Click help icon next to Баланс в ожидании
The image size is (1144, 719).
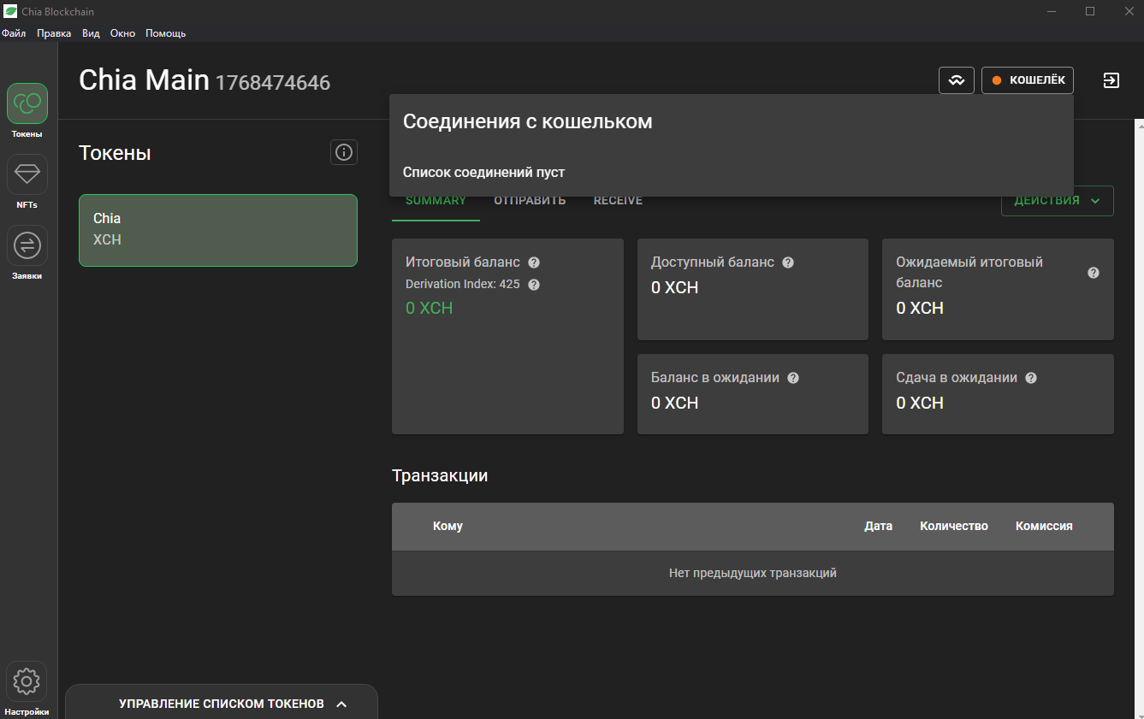(793, 378)
